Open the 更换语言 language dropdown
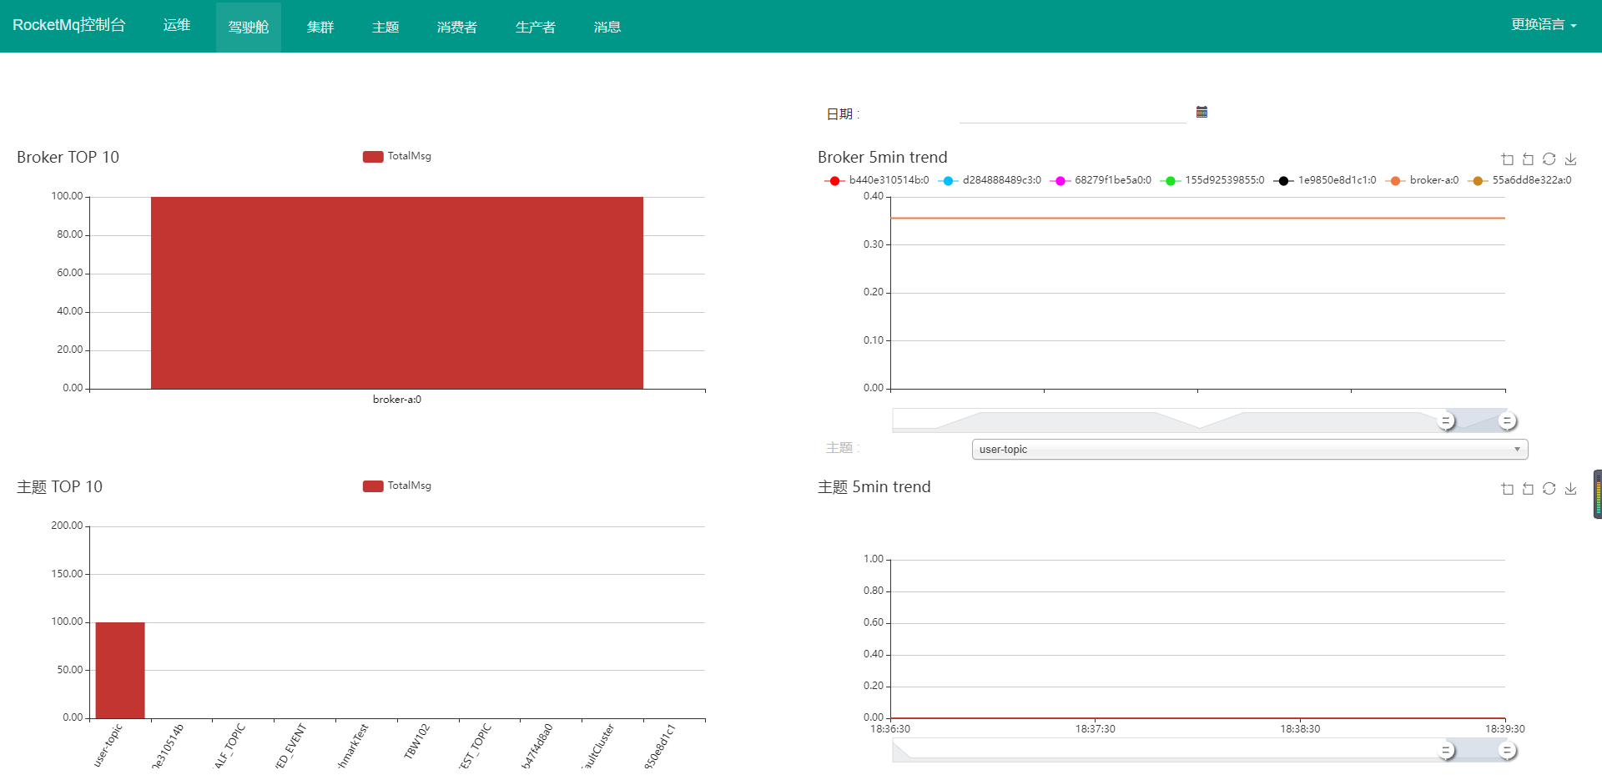The image size is (1602, 775). click(x=1544, y=24)
